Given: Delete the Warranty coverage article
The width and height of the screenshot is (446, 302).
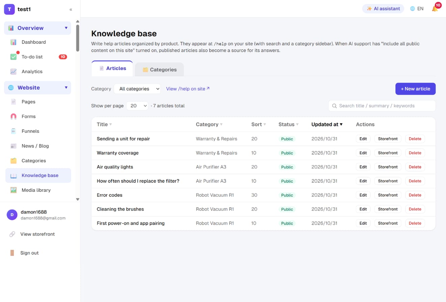Looking at the screenshot, I should 415,153.
